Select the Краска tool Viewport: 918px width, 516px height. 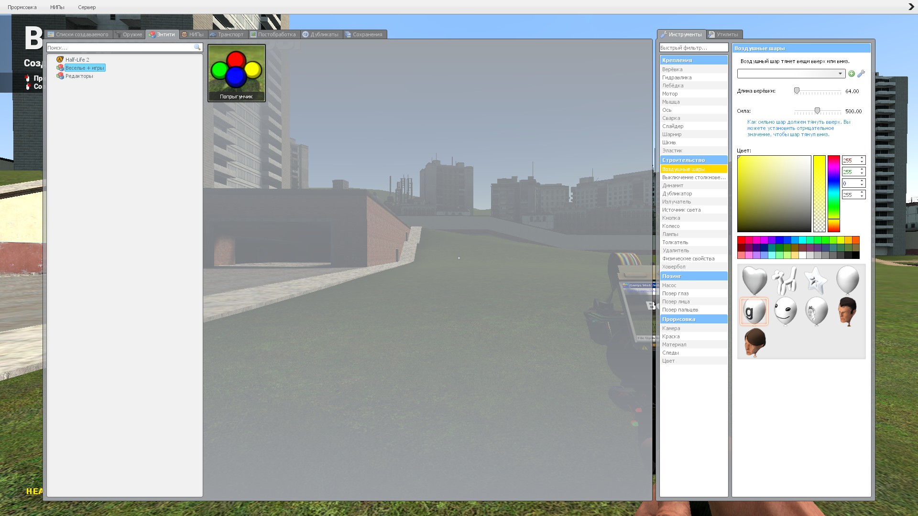(x=694, y=336)
